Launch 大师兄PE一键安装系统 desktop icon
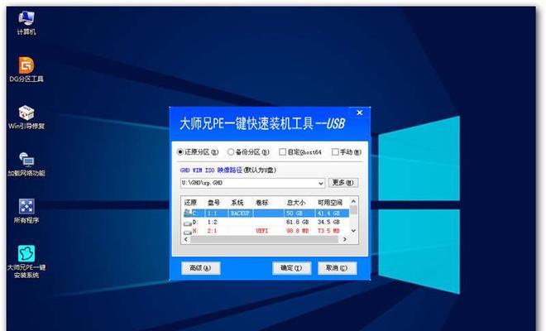This screenshot has width=546, height=331. (x=26, y=261)
